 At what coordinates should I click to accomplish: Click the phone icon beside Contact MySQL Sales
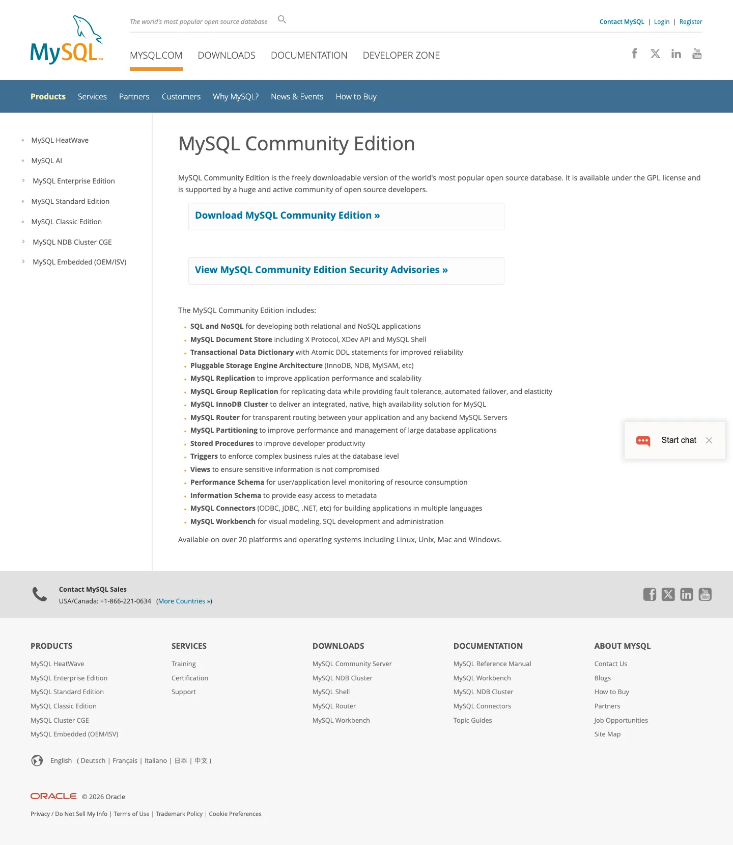tap(40, 594)
